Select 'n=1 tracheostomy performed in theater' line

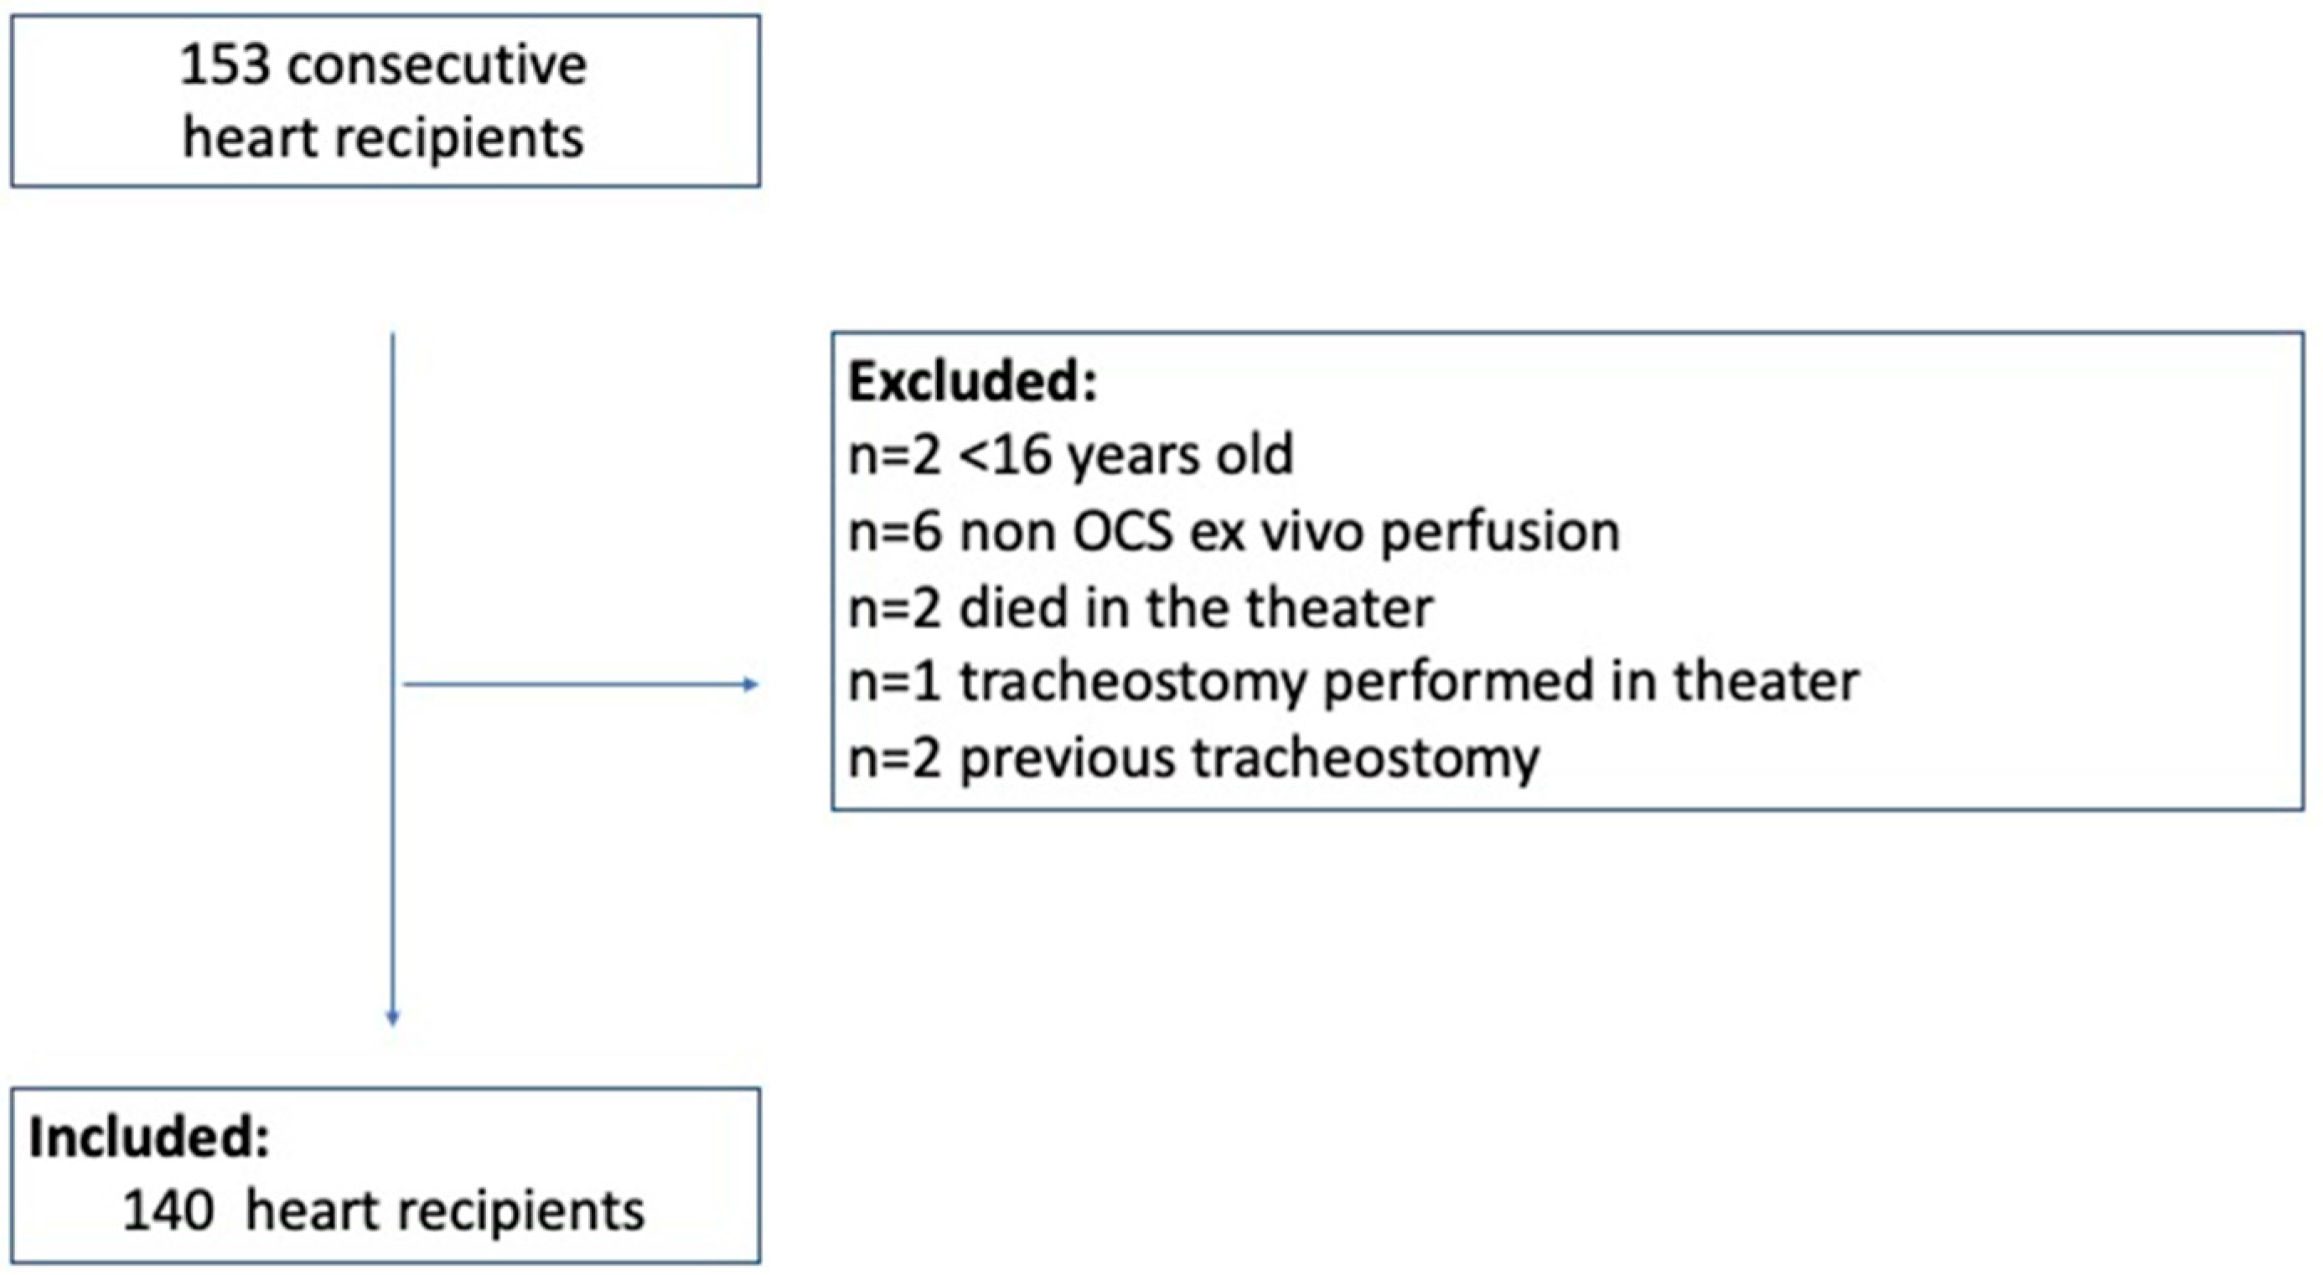[1353, 682]
